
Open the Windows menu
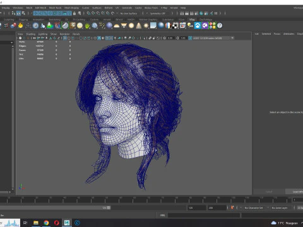[x=18, y=8]
